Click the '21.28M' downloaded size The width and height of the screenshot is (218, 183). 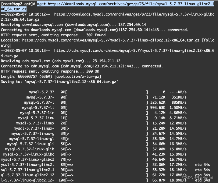[159, 128]
